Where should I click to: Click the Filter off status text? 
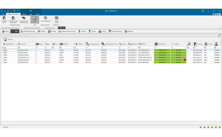[x=6, y=127]
